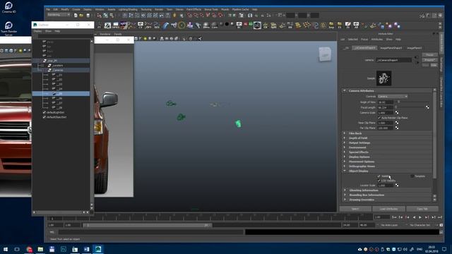Click the highlighted render view shelf icon
This screenshot has height=254, width=452.
tap(257, 25)
